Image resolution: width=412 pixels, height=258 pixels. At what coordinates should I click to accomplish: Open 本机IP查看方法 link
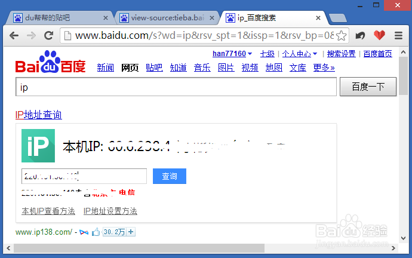[48, 211]
